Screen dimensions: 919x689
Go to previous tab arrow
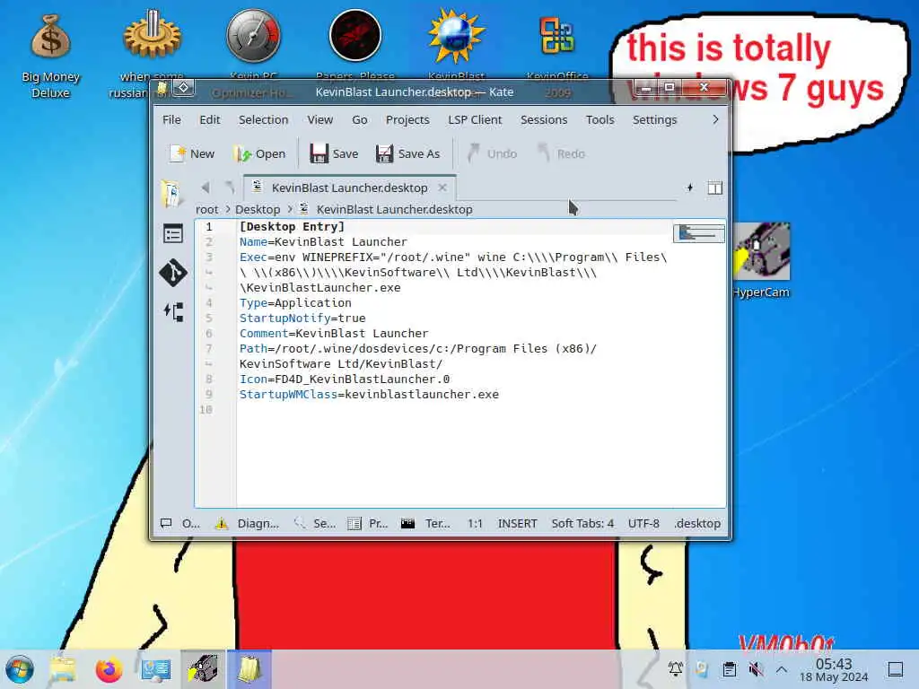click(x=206, y=188)
